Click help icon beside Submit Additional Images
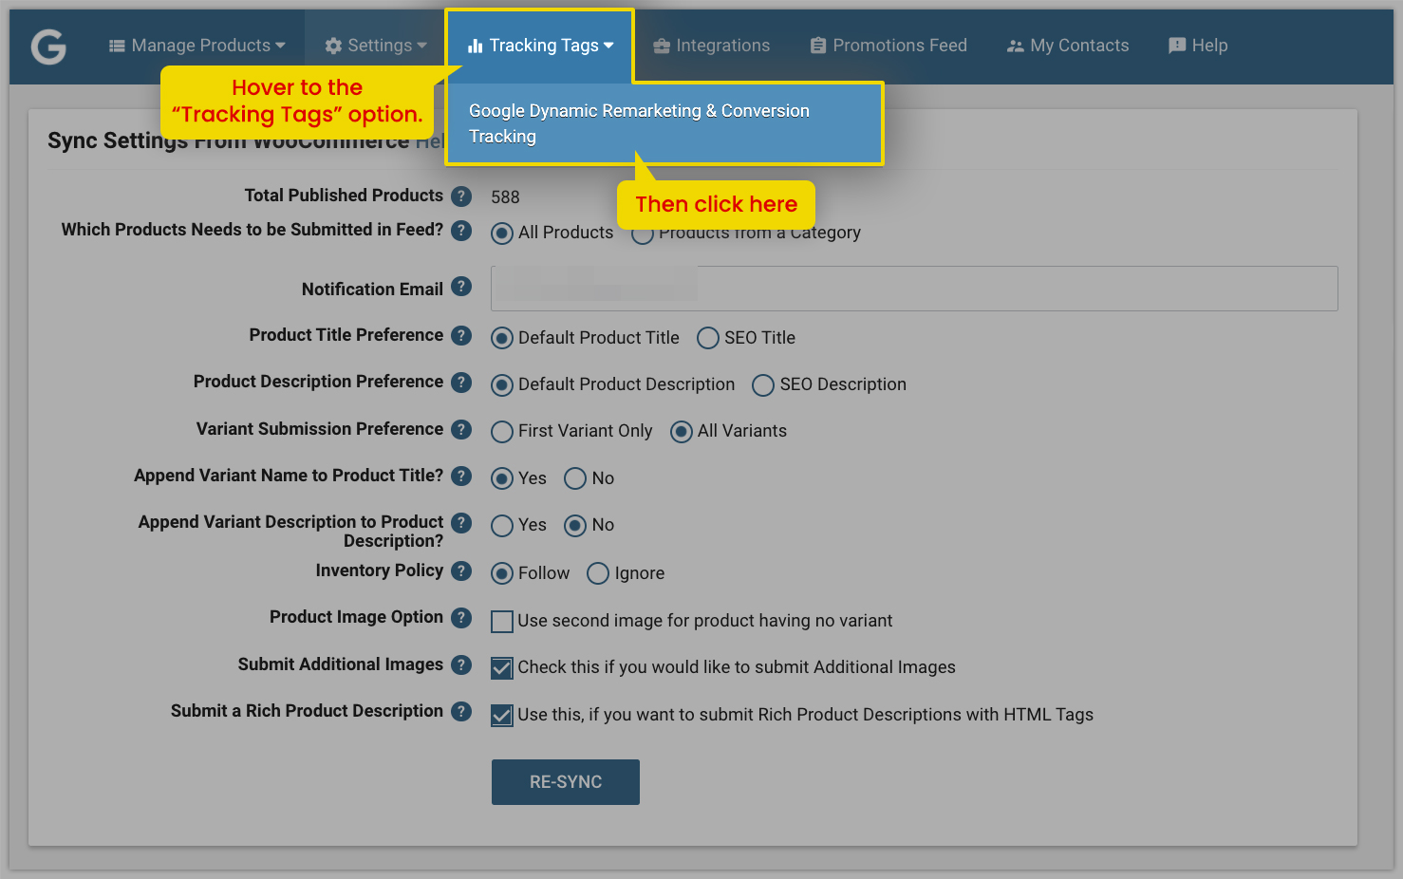1403x879 pixels. coord(461,665)
